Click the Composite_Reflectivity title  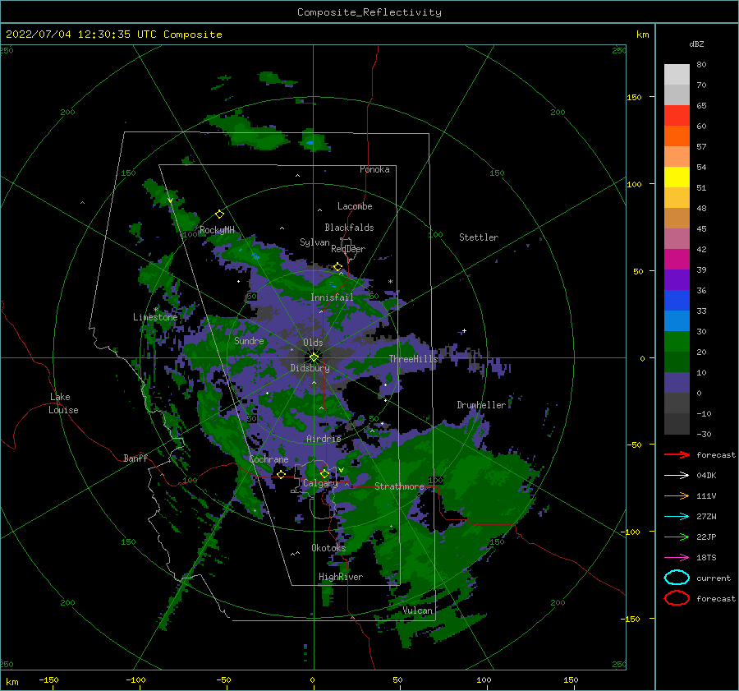(x=369, y=12)
